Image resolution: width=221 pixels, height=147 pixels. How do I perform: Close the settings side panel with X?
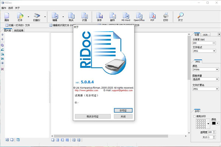coord(219,34)
